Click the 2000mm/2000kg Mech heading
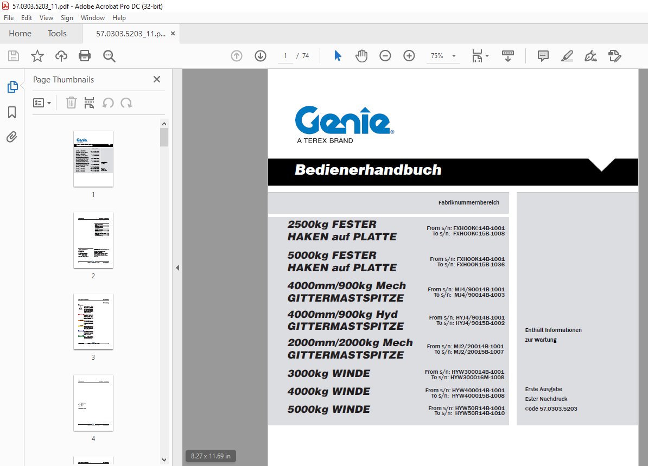648x466 pixels. point(350,342)
